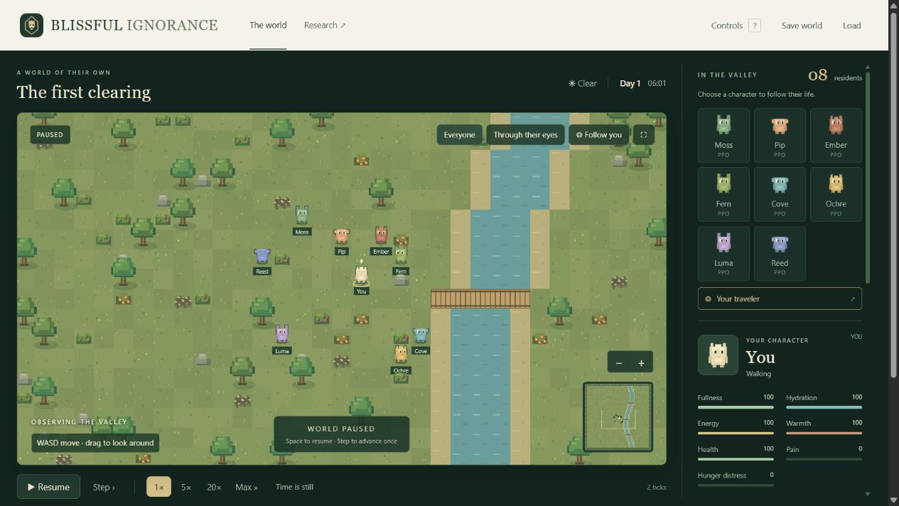899x506 pixels.
Task: Click the WORLD PAUSED overlay message
Action: coord(341,434)
